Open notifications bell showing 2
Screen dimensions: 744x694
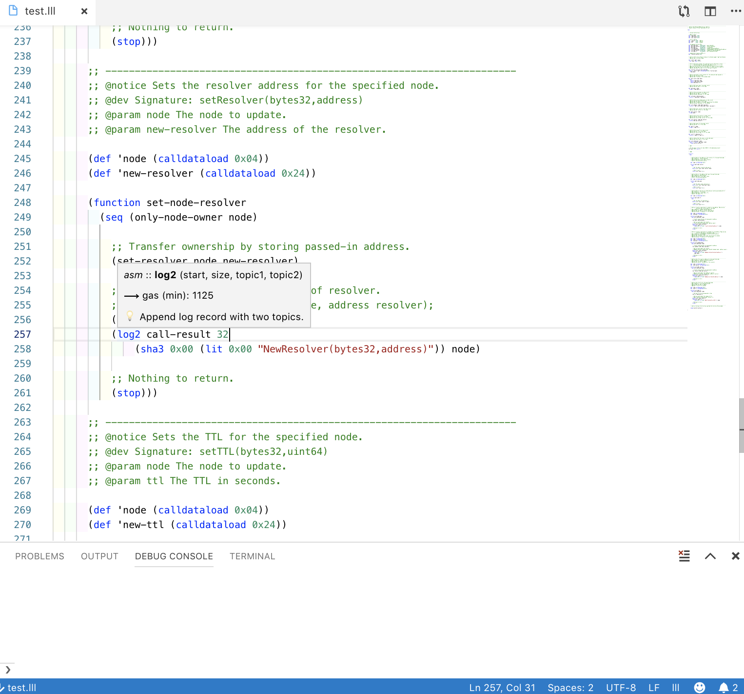728,687
